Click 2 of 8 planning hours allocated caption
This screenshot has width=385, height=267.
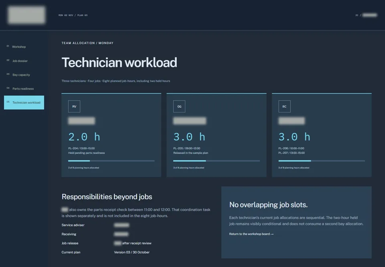[x=83, y=168]
